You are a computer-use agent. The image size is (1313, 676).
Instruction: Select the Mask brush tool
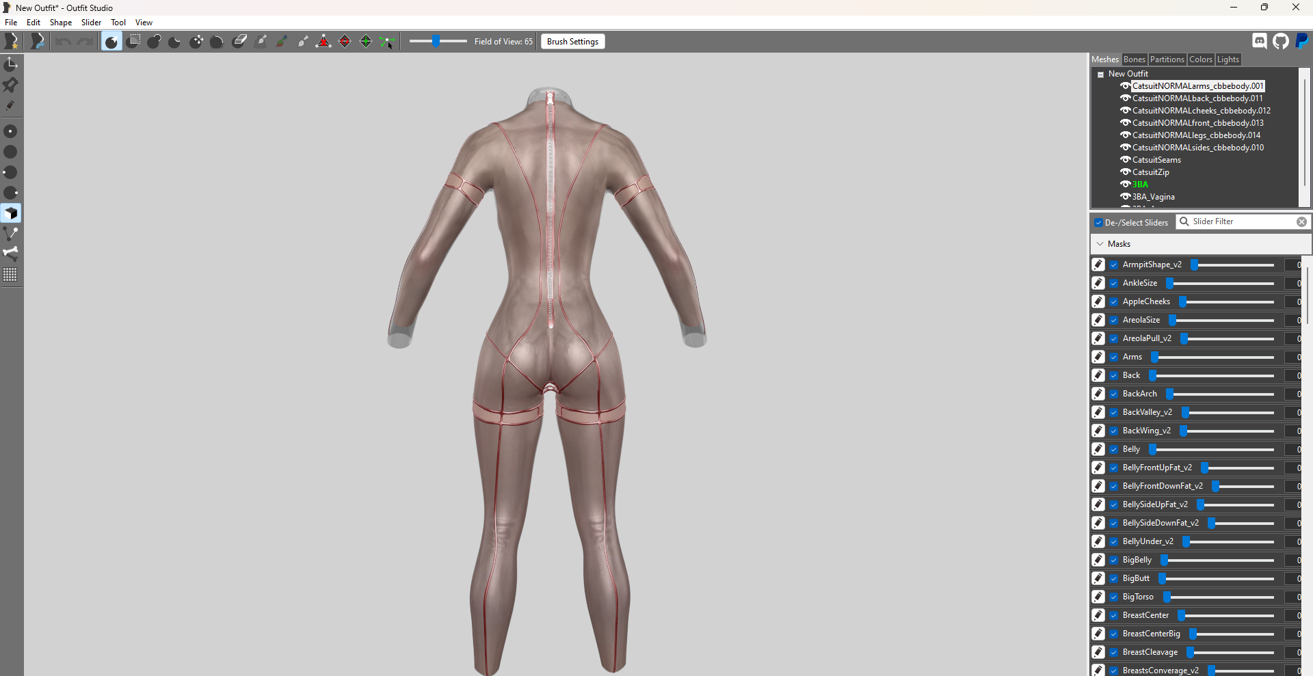(x=133, y=42)
